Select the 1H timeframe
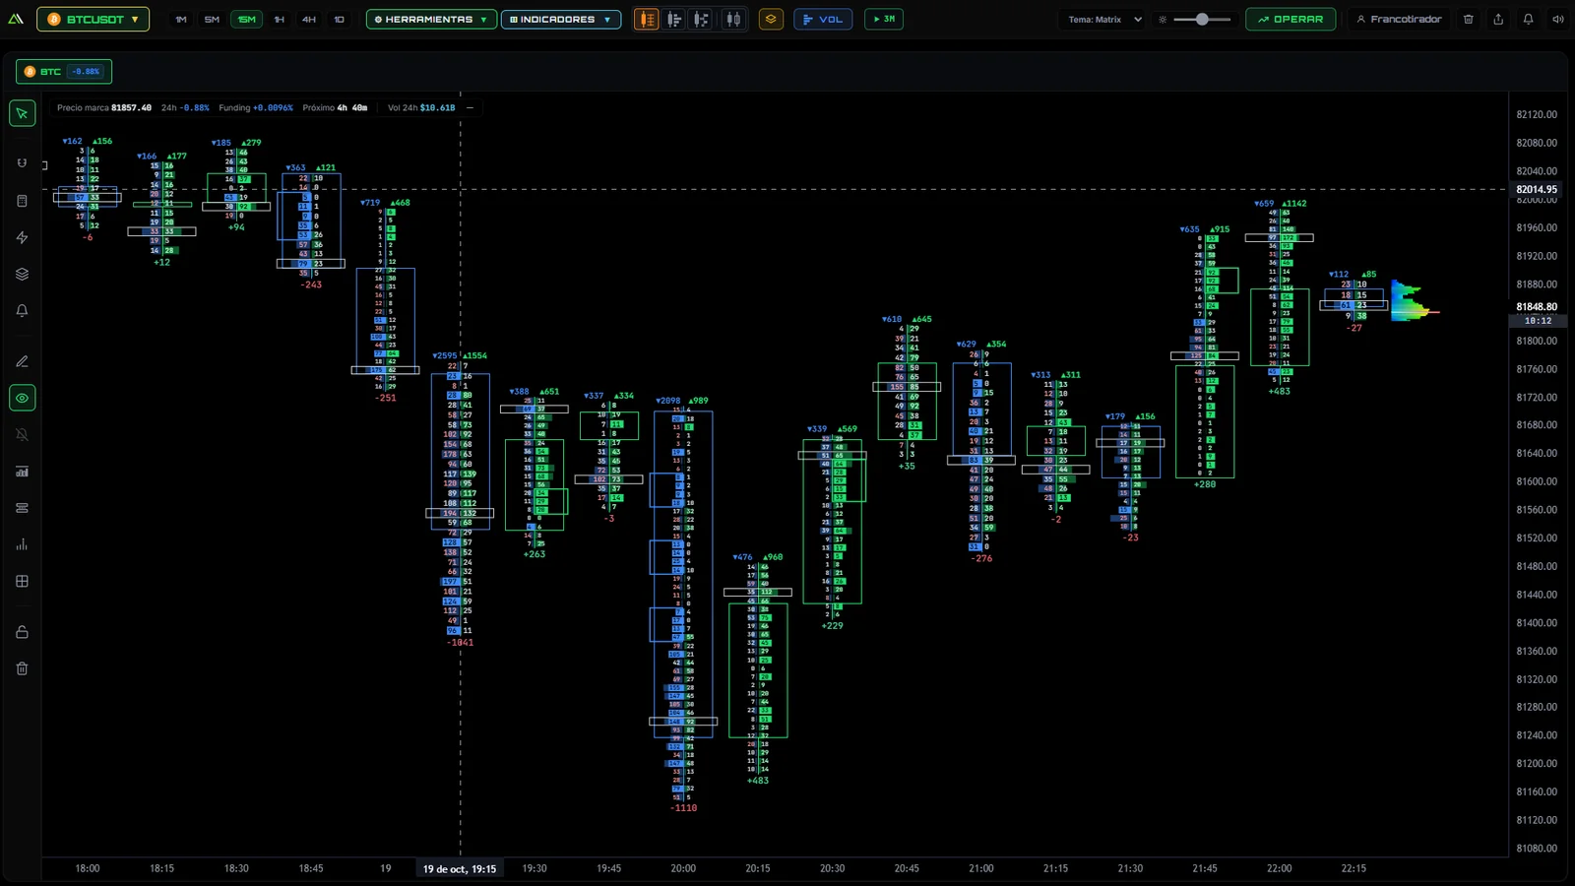The image size is (1575, 886). 280,19
